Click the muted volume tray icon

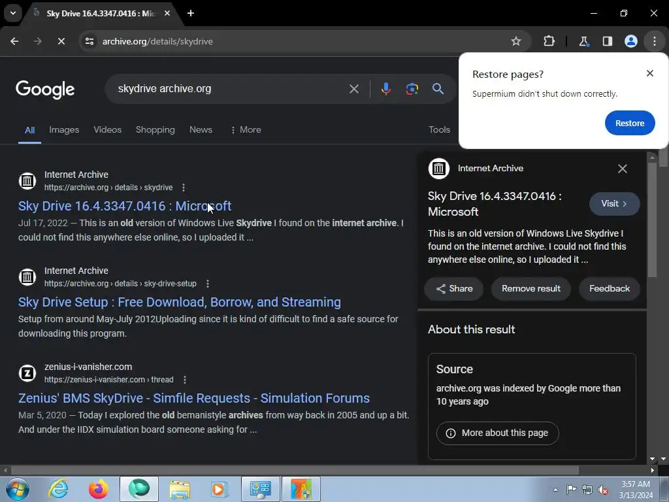[x=603, y=490]
